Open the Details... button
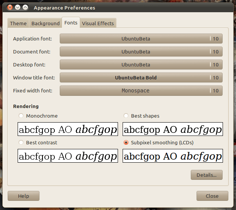This screenshot has width=236, height=210. pyautogui.click(x=206, y=175)
